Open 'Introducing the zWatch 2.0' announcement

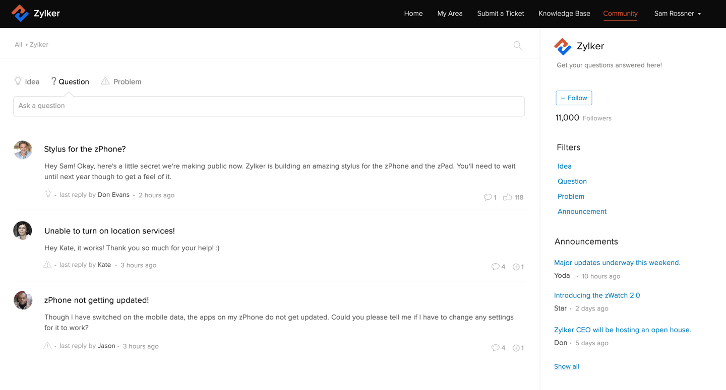click(596, 295)
